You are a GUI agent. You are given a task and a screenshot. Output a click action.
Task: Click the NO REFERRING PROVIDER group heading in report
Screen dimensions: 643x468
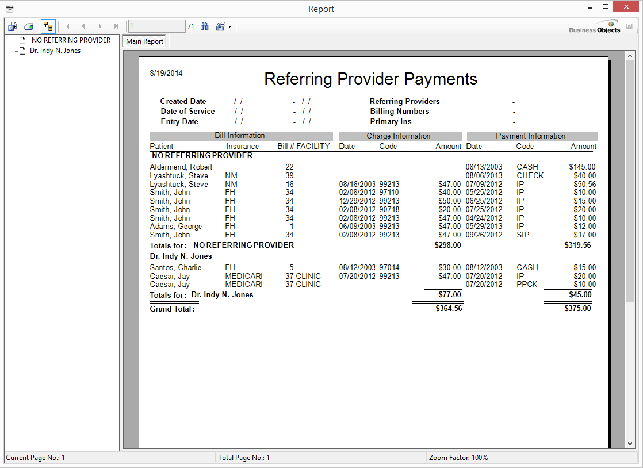[202, 156]
